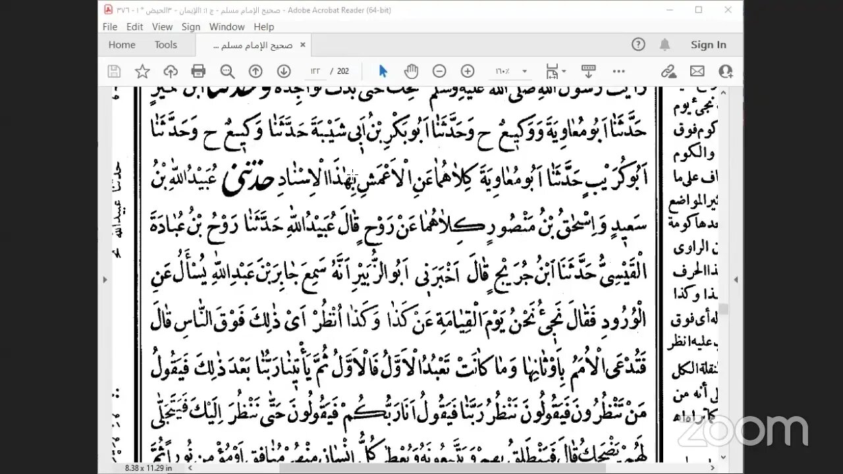The image size is (843, 474).
Task: Click the Adobe Acrobat icon in the title bar
Action: [x=108, y=10]
